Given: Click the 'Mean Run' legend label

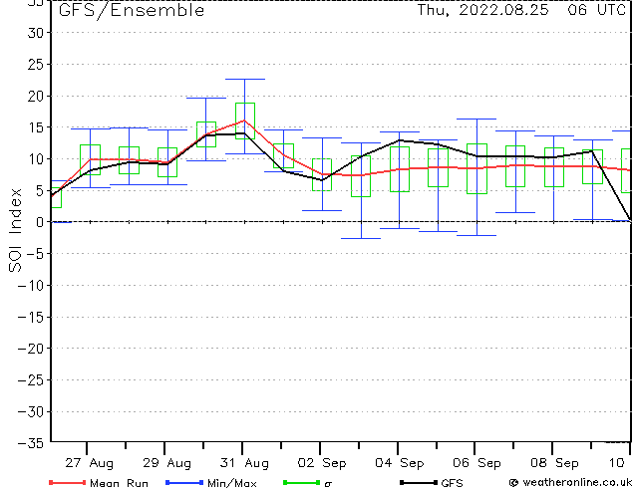Looking at the screenshot, I should 119,483.
